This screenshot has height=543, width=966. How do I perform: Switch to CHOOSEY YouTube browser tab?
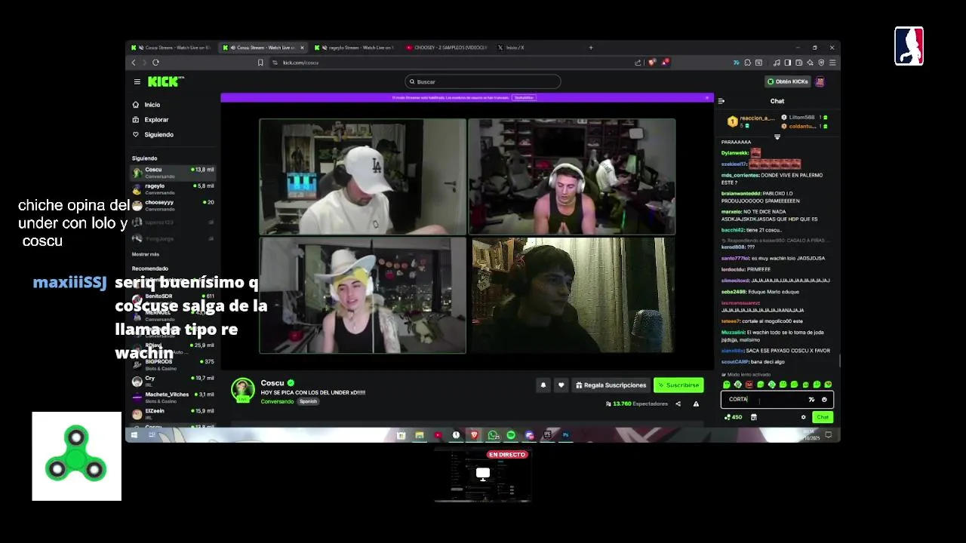point(447,48)
